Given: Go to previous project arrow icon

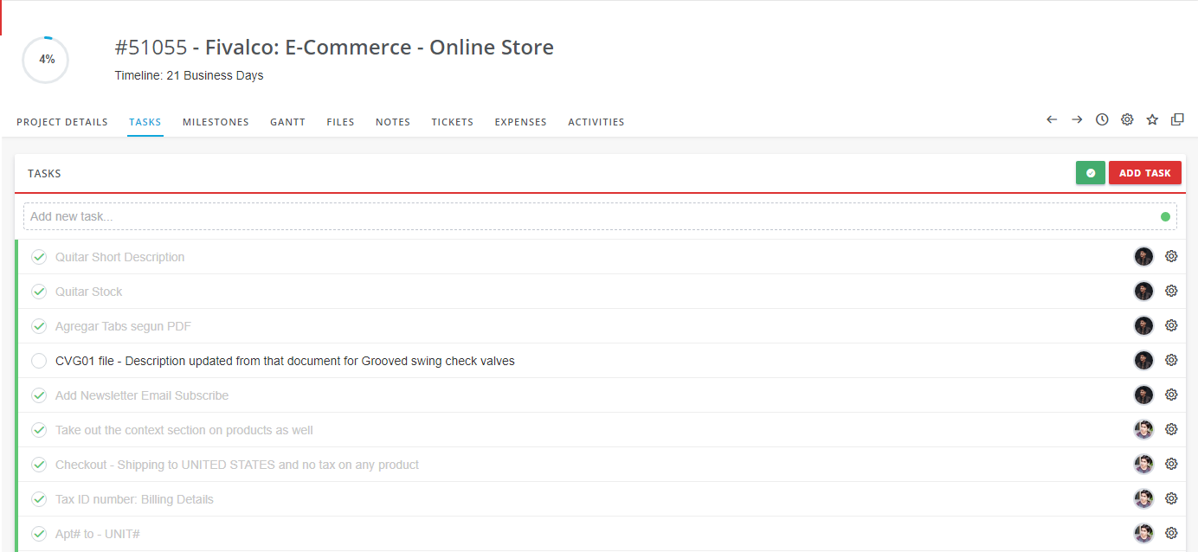Looking at the screenshot, I should [1052, 119].
